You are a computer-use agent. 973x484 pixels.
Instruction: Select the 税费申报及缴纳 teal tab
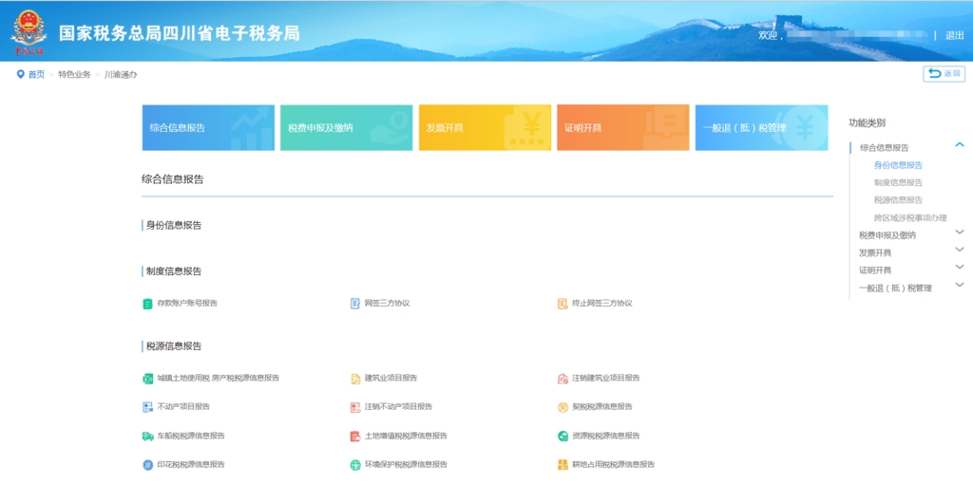(346, 128)
